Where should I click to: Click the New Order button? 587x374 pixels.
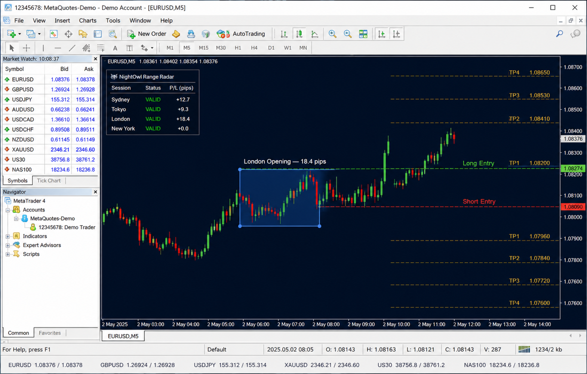click(x=147, y=34)
